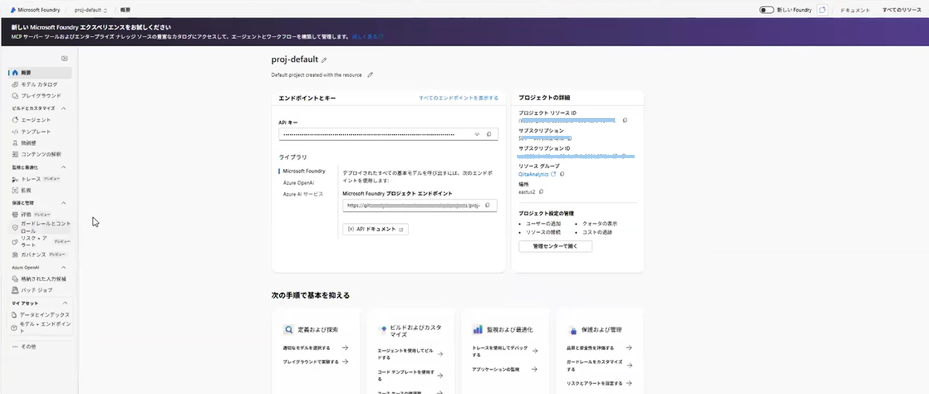Click the エージェント sidebar icon
Viewport: 929px width, 394px height.
(15, 120)
